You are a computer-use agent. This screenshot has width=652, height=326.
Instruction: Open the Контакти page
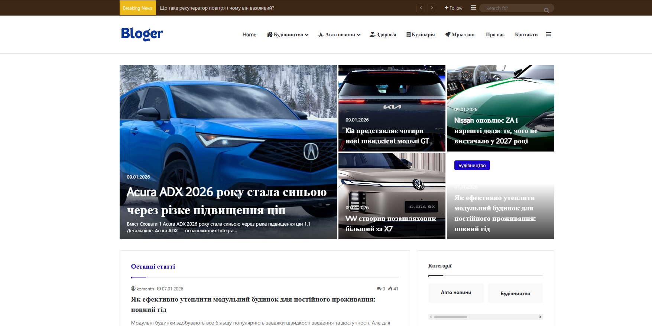click(x=526, y=34)
